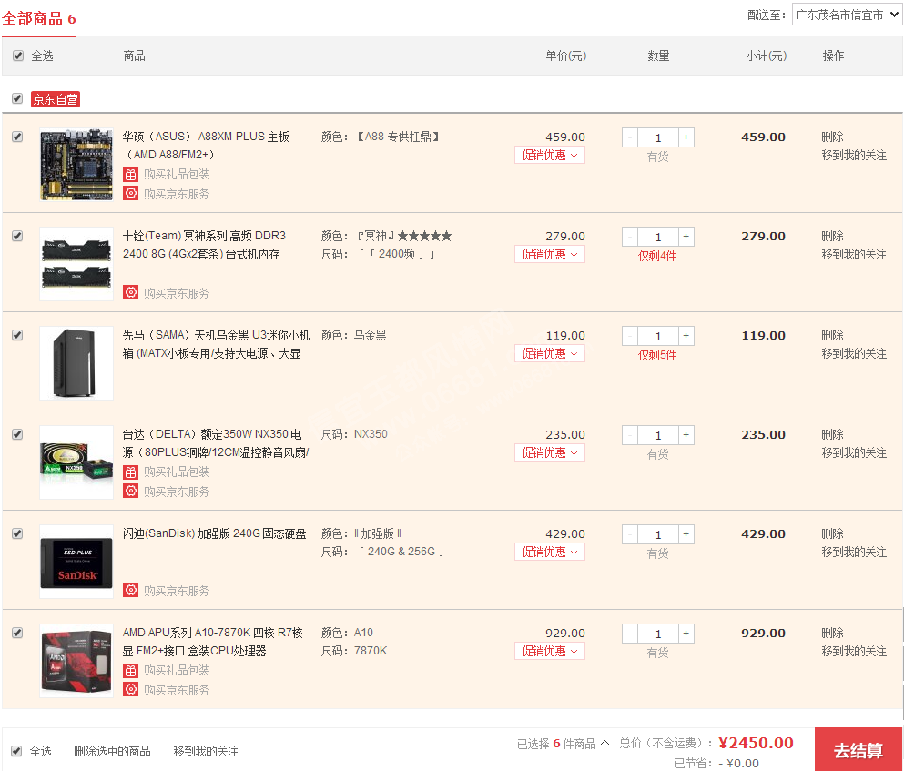
Task: Decrease quantity of AMD A10-7870K
Action: tap(630, 634)
